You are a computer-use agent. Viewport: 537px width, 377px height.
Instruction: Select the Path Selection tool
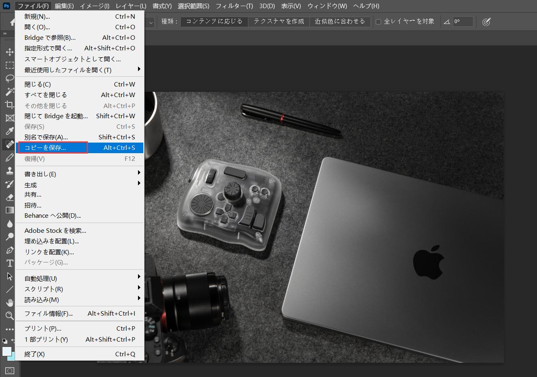coord(9,276)
